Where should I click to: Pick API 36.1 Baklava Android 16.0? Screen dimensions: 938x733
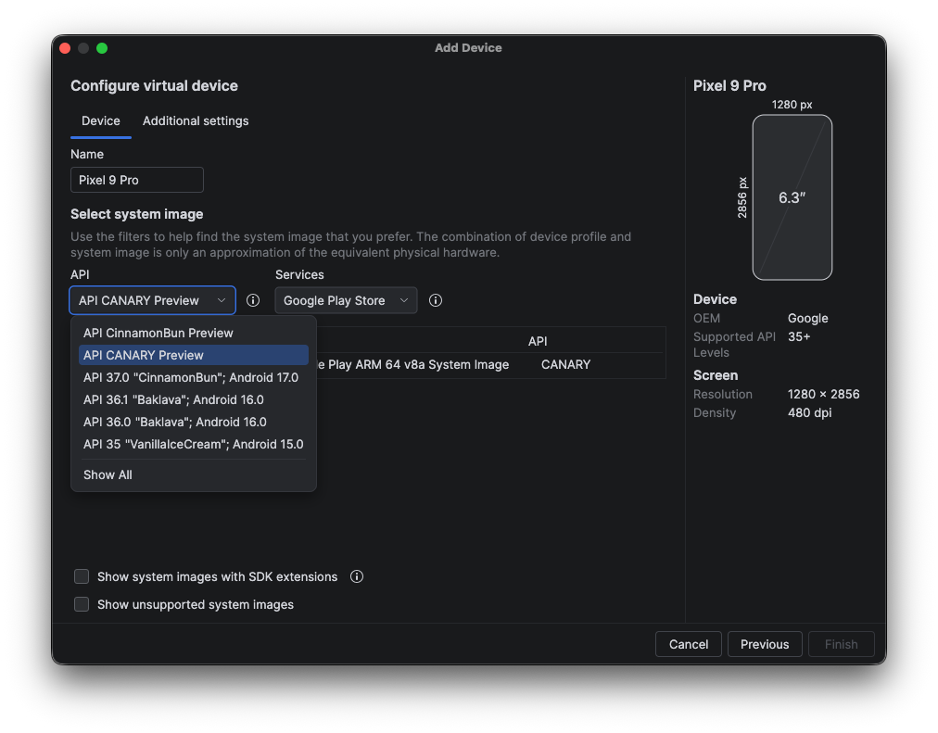click(x=193, y=399)
